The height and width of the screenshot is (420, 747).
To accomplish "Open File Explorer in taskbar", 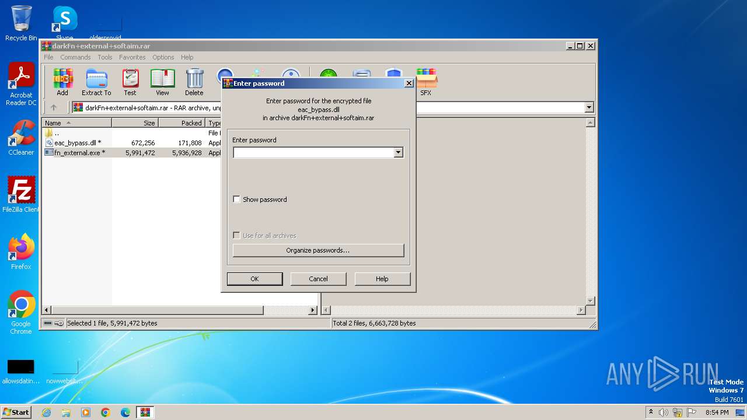I will coord(66,412).
